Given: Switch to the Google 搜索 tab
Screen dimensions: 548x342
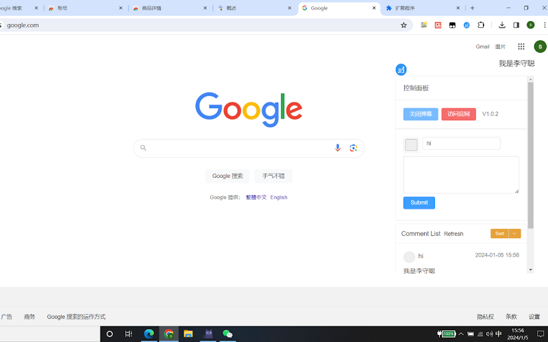Looking at the screenshot, I should [19, 8].
